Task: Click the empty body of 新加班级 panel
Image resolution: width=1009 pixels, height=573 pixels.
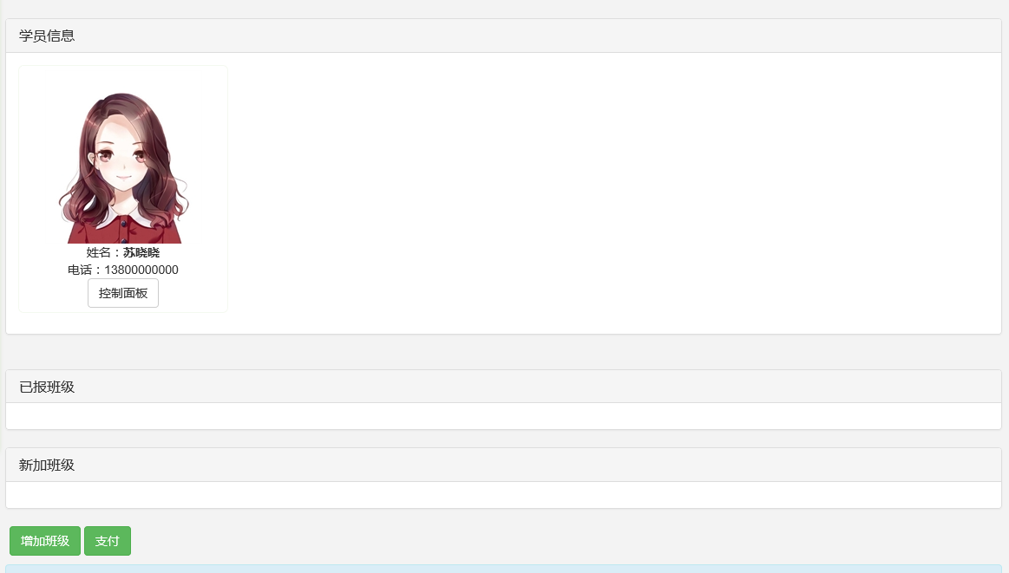Action: (x=503, y=494)
